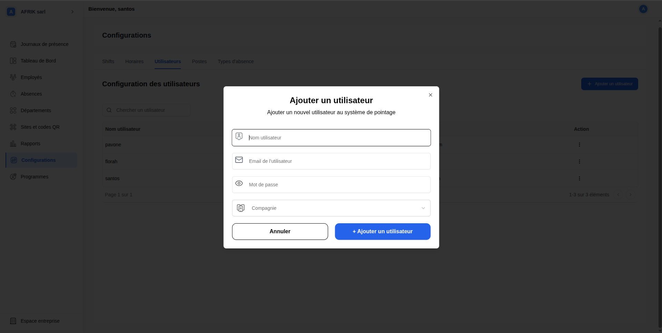662x333 pixels.
Task: Click the Rapports bar-chart icon
Action: [x=13, y=144]
